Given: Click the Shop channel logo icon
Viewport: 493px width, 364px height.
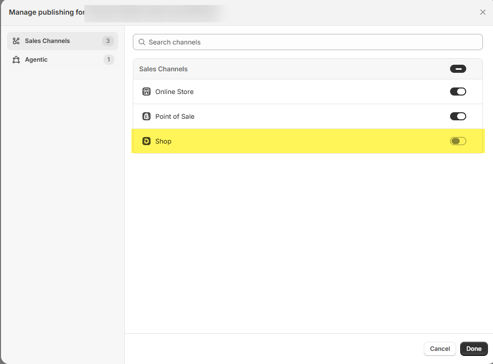Looking at the screenshot, I should click(x=146, y=141).
